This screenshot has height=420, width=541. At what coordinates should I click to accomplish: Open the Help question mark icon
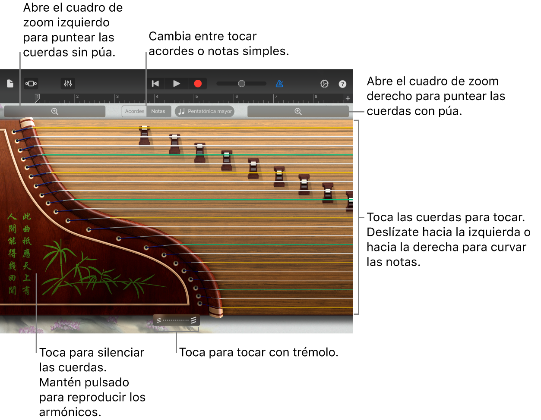click(x=342, y=83)
